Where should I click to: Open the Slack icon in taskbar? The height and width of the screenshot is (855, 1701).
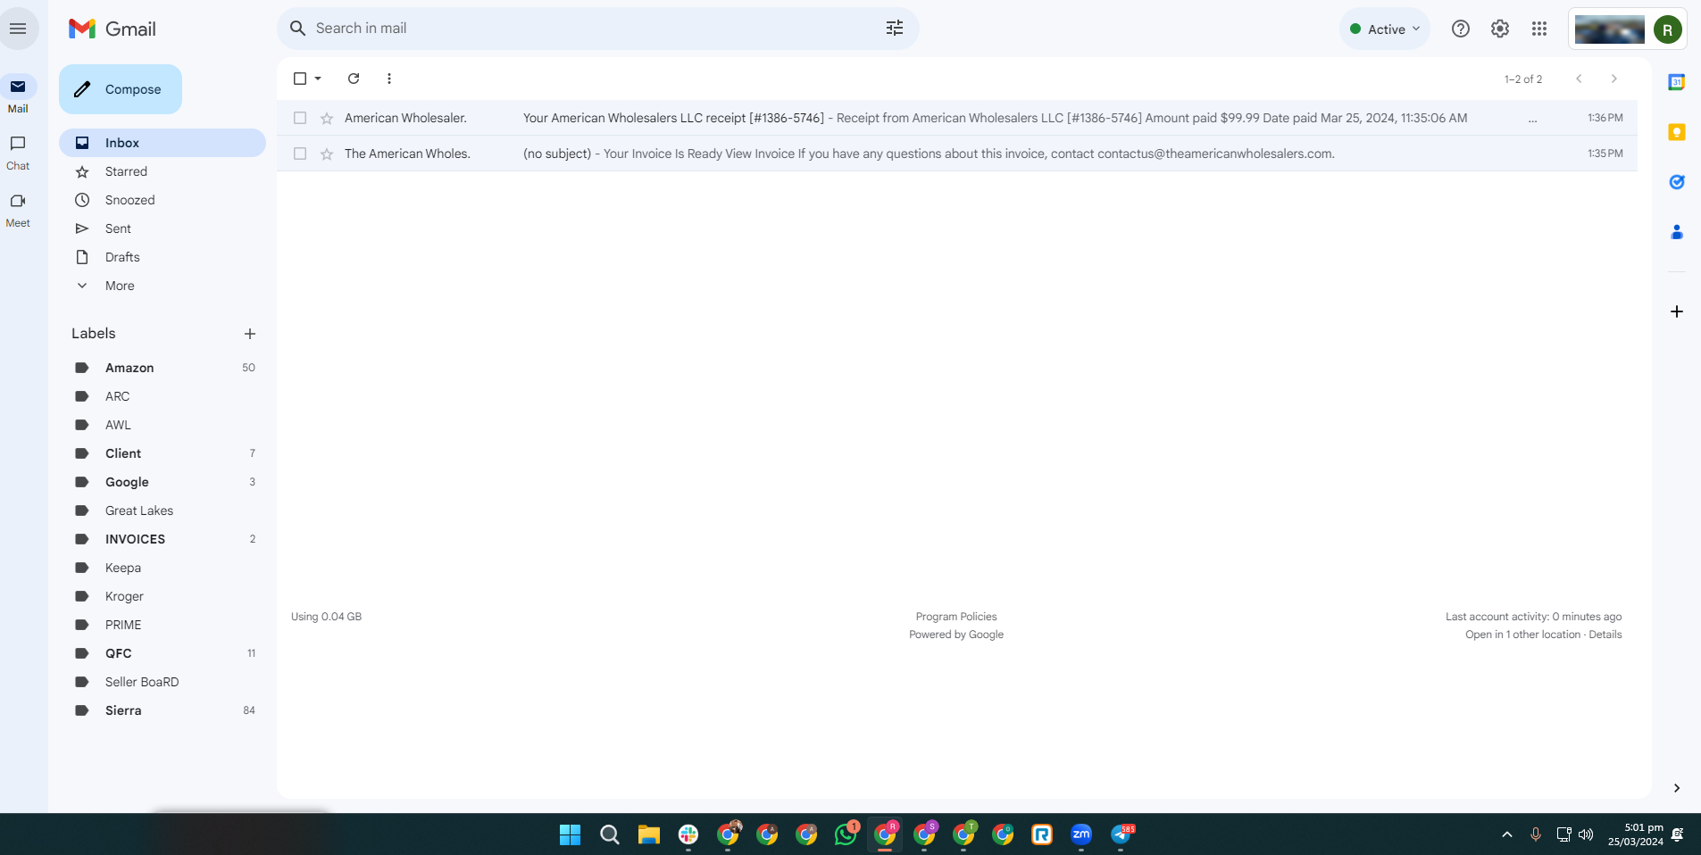(688, 834)
